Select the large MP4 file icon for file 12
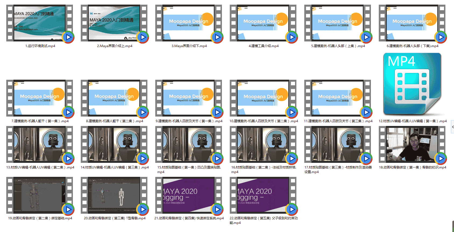Viewport: 454px width, 232px height. (412, 84)
